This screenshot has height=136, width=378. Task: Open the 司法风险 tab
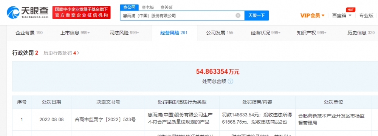click(x=124, y=33)
